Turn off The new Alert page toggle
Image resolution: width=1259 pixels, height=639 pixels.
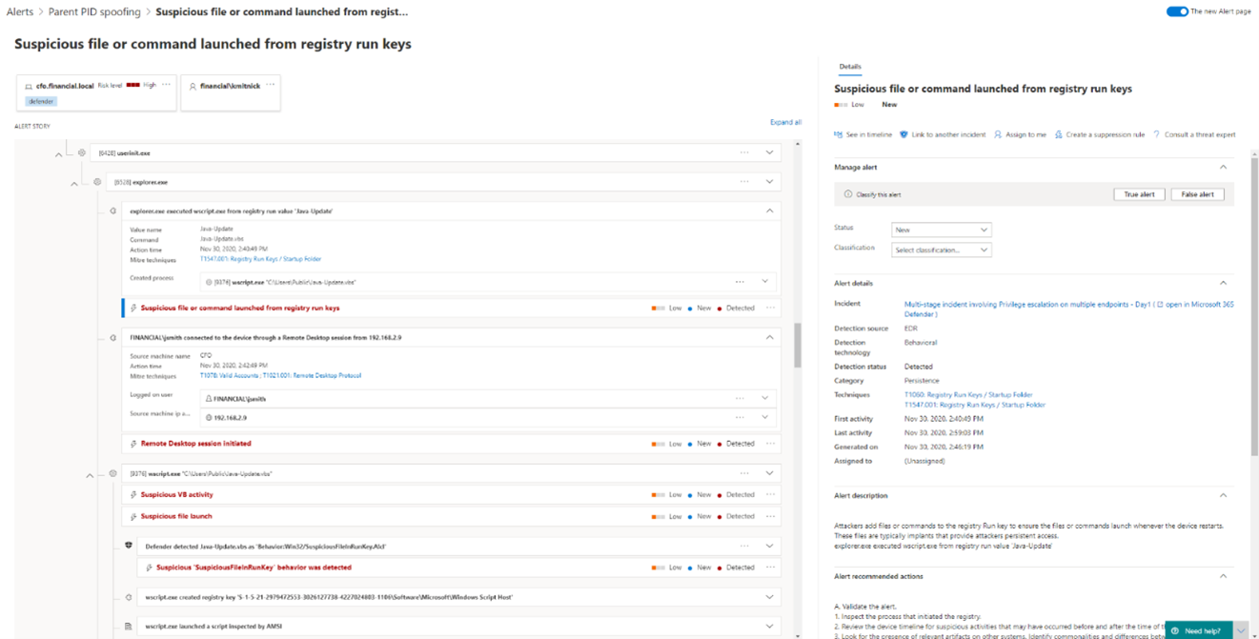click(x=1176, y=11)
